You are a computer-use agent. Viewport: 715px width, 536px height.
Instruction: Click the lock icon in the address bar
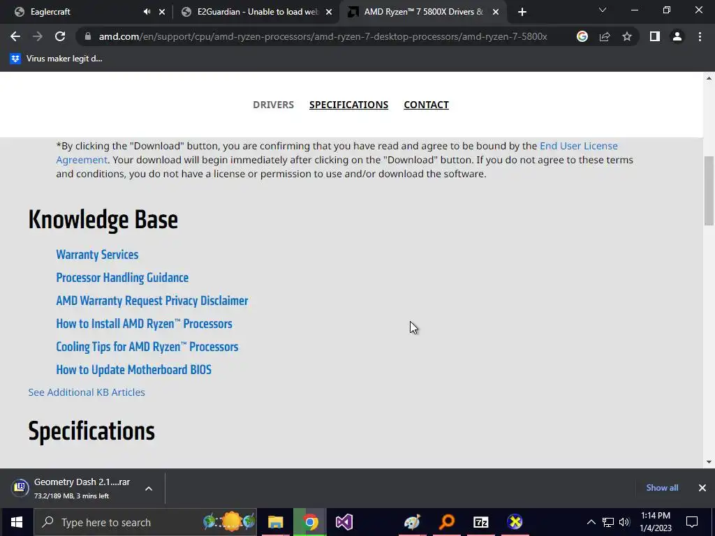click(88, 36)
